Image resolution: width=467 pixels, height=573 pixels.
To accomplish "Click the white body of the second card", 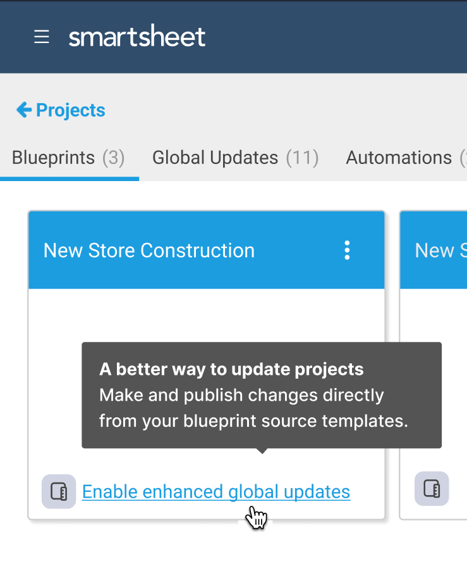I will pos(436,380).
